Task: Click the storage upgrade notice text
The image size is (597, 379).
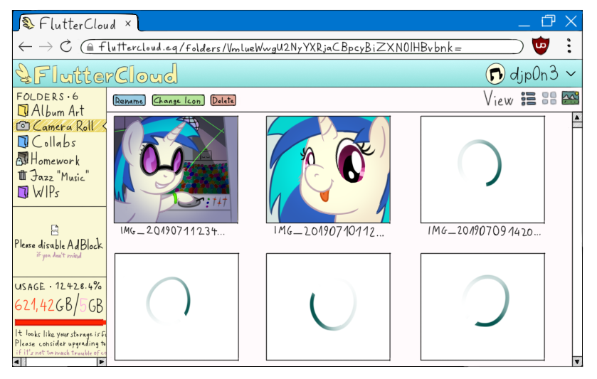Action: (x=60, y=343)
